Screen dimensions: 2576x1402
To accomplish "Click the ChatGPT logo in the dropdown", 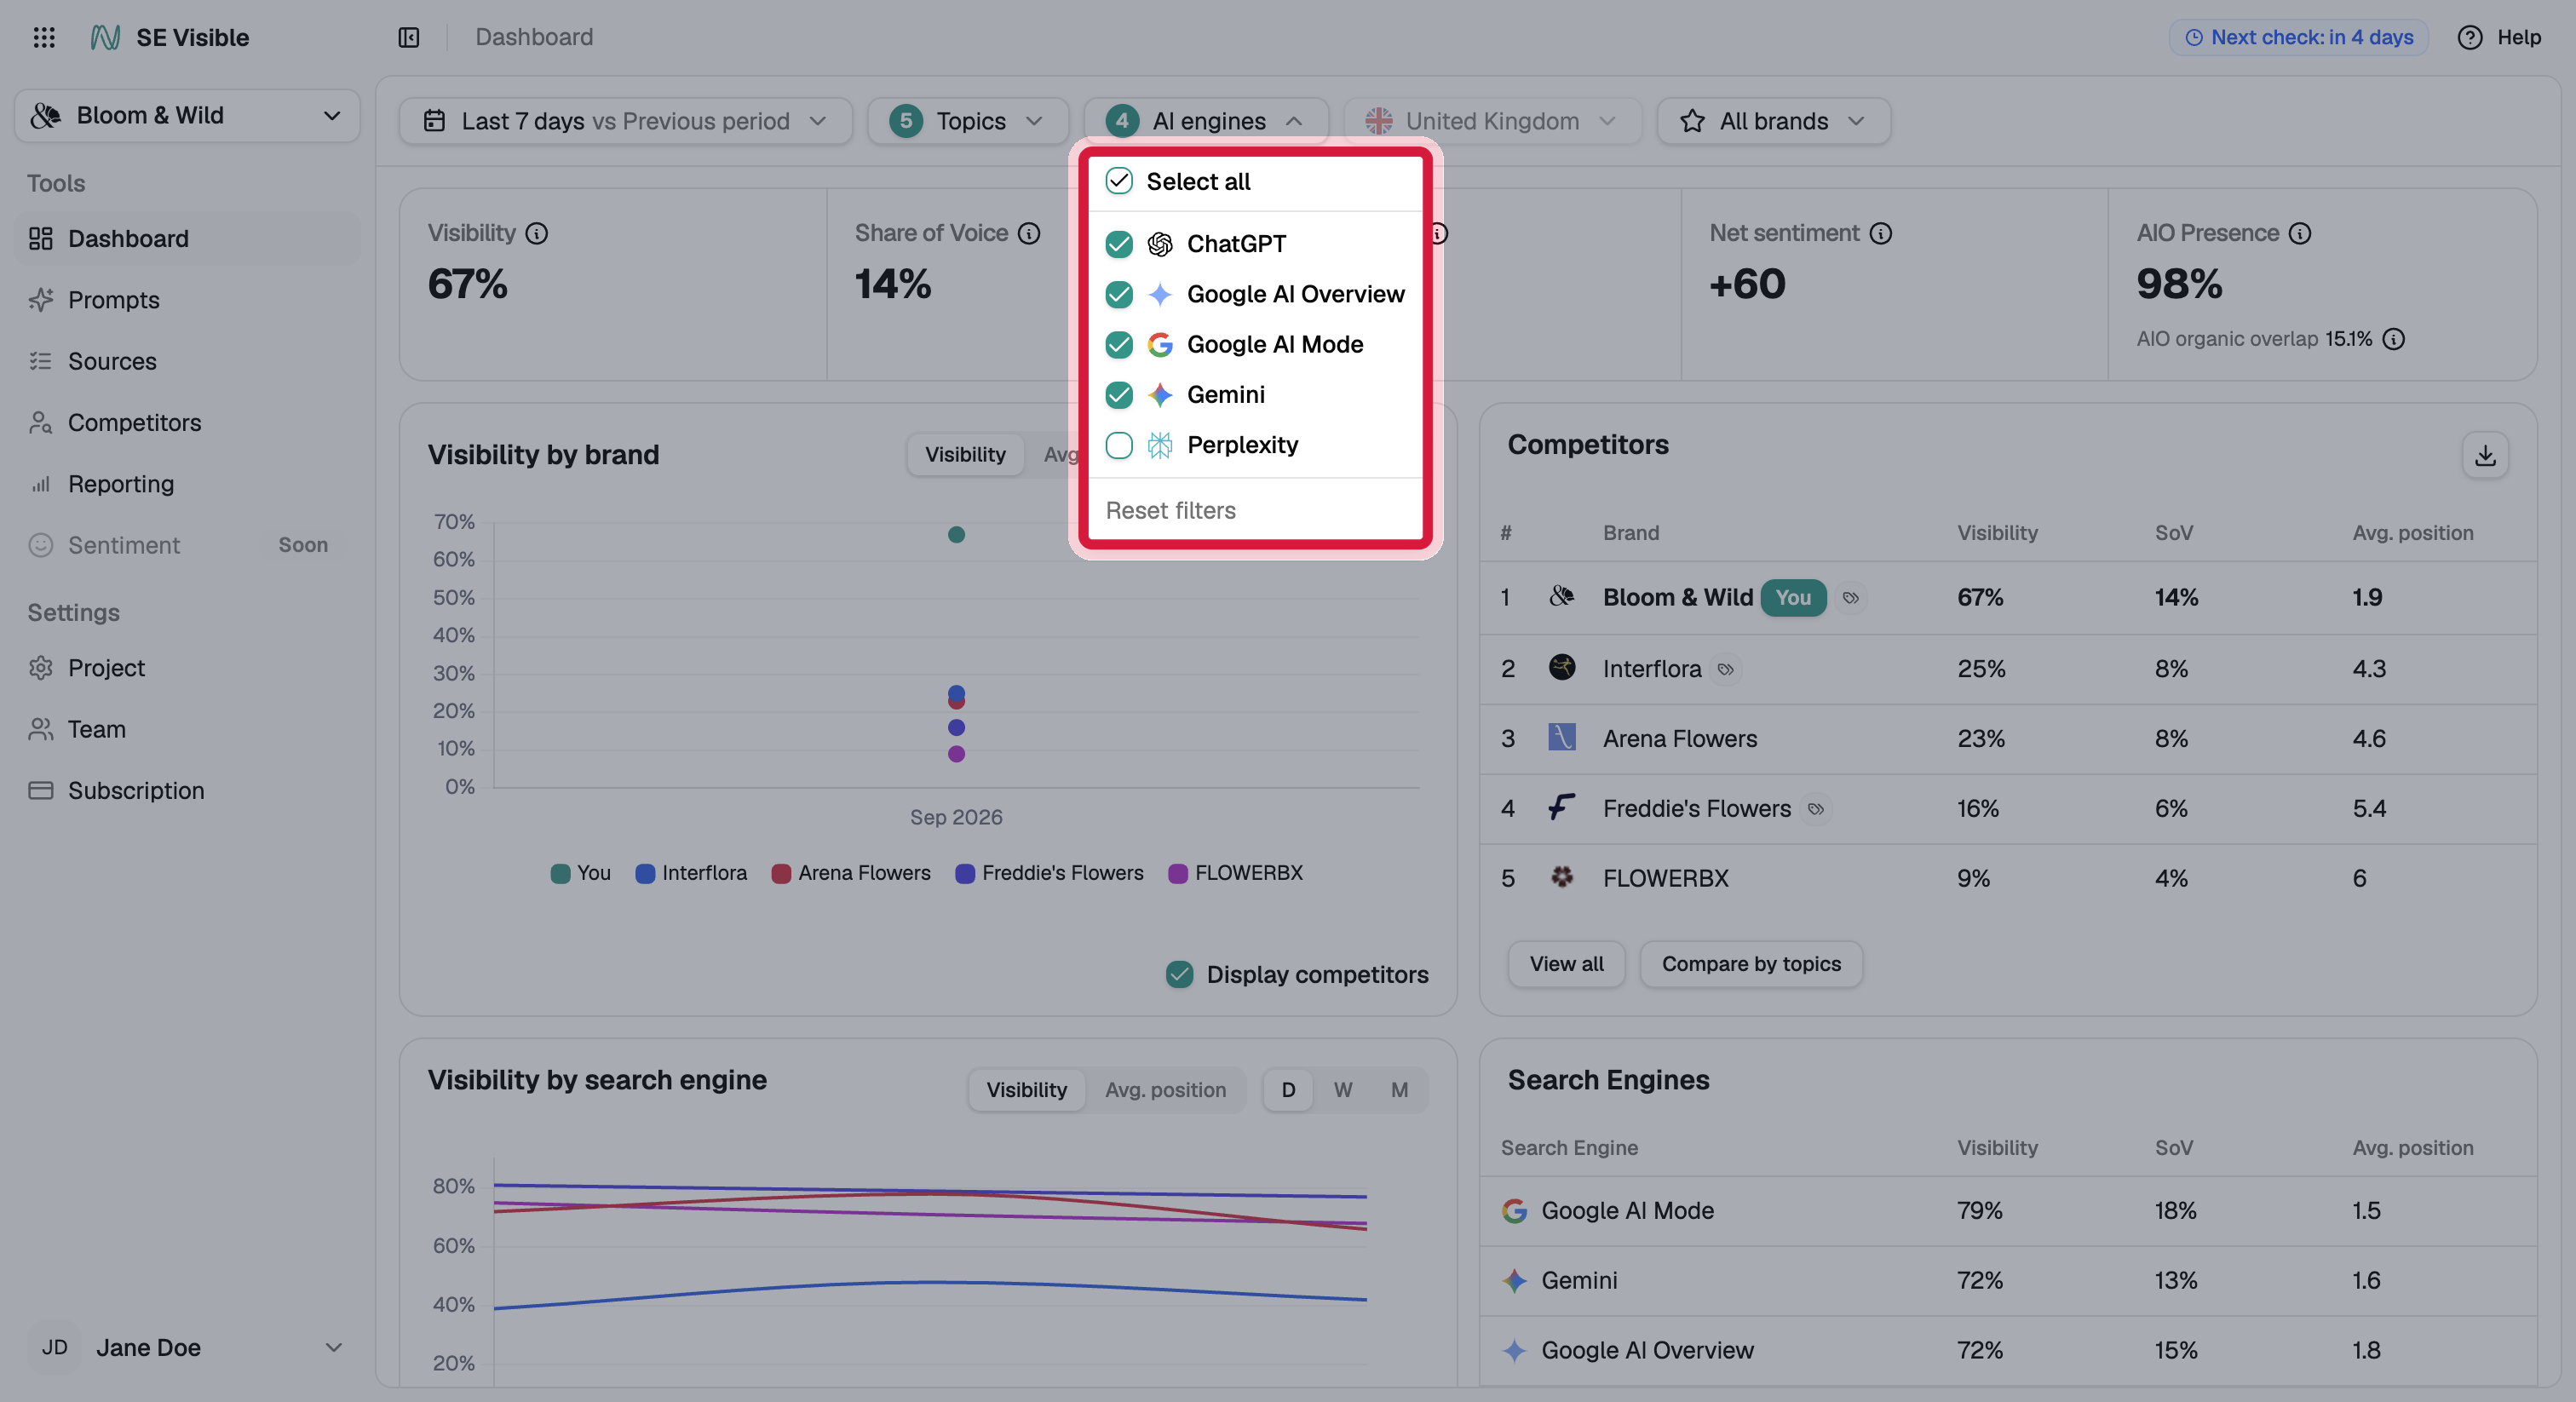I will pos(1160,244).
